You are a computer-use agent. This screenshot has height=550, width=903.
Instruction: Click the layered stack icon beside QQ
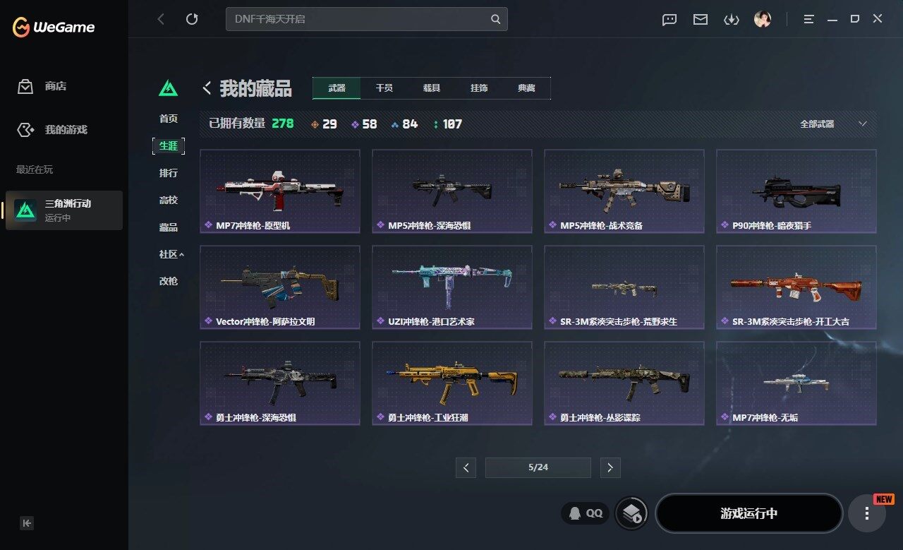631,513
